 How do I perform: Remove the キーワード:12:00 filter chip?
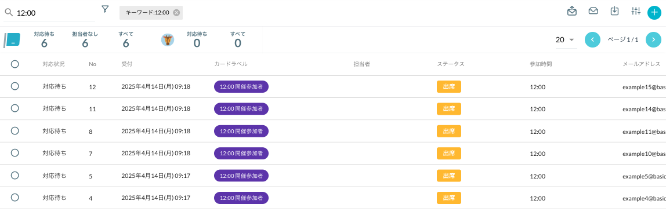[176, 13]
